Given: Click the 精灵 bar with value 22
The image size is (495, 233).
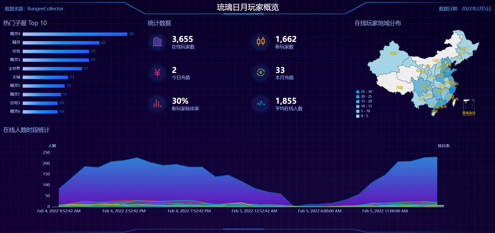Looking at the screenshot, I should [61, 43].
